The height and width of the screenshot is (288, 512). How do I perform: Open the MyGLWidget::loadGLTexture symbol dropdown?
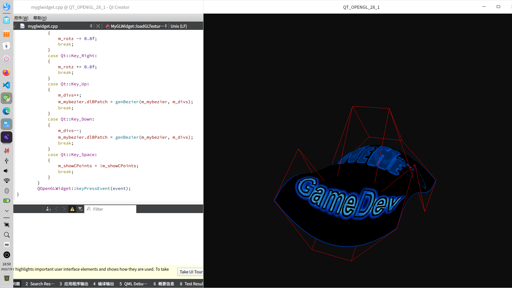pyautogui.click(x=137, y=26)
